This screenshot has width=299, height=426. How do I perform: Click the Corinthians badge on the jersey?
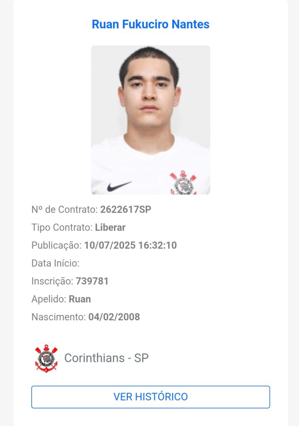coord(183,182)
